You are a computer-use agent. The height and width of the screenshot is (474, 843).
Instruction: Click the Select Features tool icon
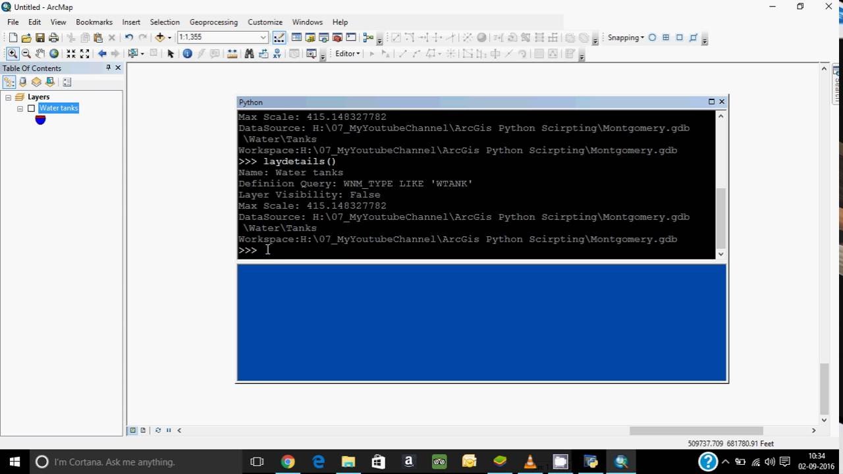point(132,53)
